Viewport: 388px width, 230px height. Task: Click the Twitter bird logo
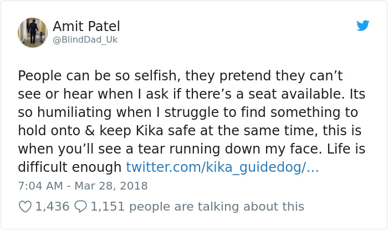point(363,25)
